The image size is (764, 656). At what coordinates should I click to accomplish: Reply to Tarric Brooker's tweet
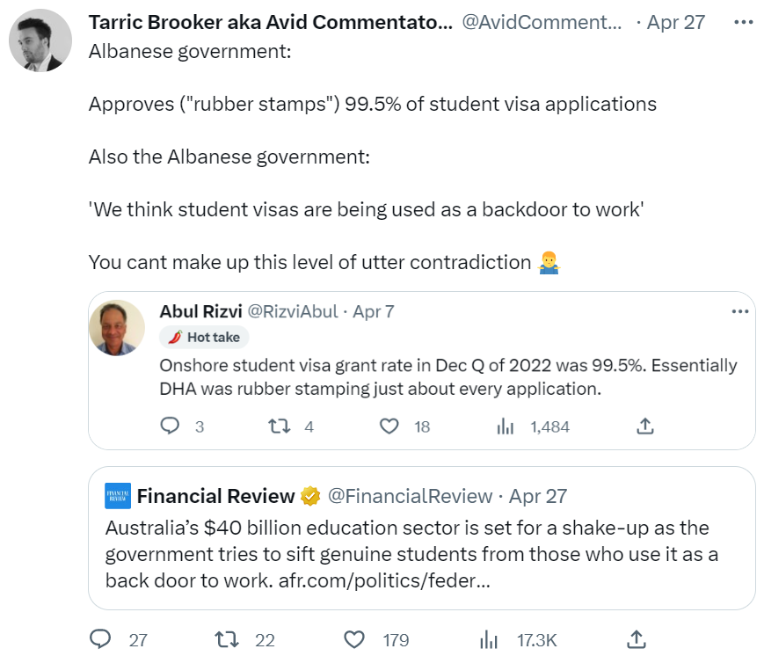[101, 639]
